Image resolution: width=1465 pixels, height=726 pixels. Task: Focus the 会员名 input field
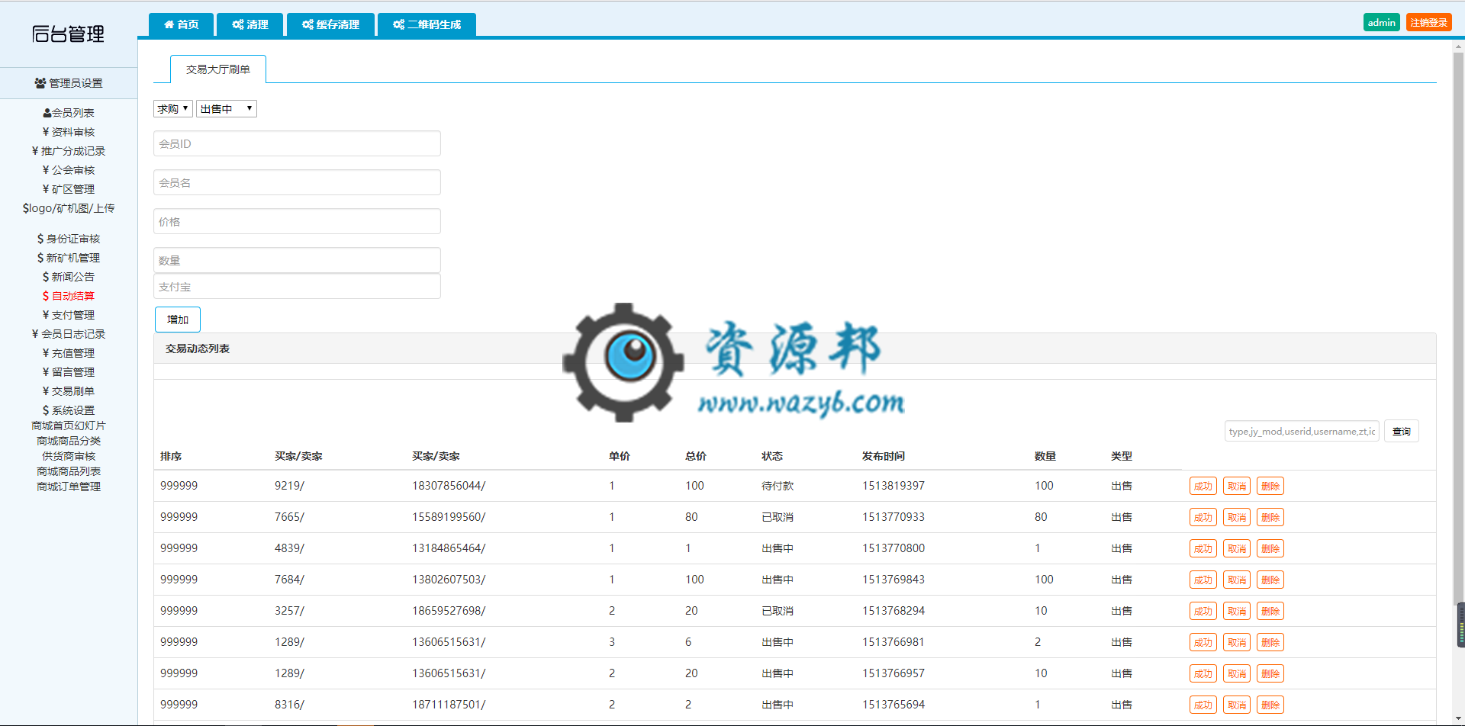coord(297,182)
